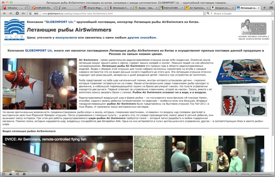The image size is (275, 177).
Task: Switch to the Oracle Migr... tab
Action: click(x=95, y=8)
